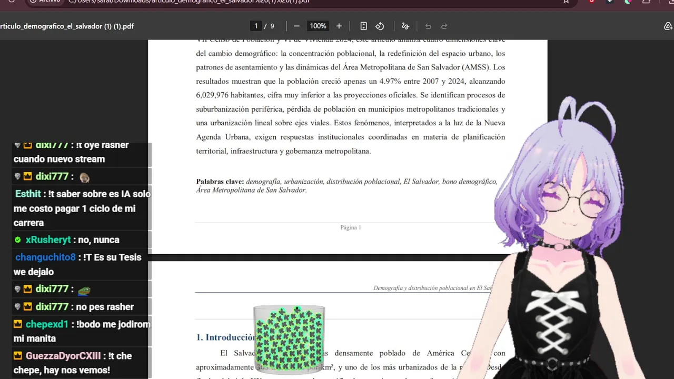Click the fit to page icon

363,26
